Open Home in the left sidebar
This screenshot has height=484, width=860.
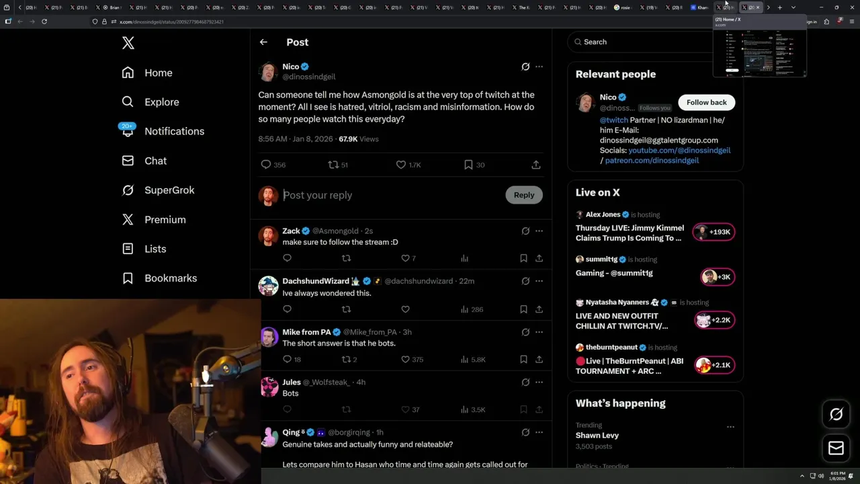(x=147, y=73)
